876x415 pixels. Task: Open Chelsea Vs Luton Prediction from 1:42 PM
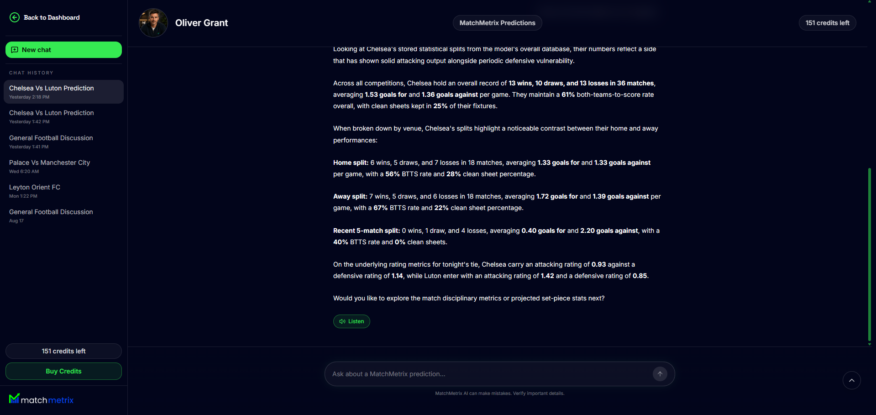tap(63, 116)
